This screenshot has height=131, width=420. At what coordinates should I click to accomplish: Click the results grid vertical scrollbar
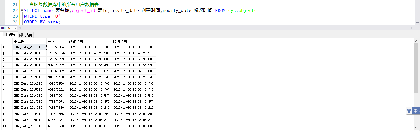point(416,68)
